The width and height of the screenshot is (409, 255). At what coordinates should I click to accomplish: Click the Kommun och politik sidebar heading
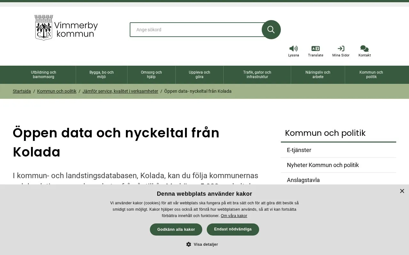(325, 133)
